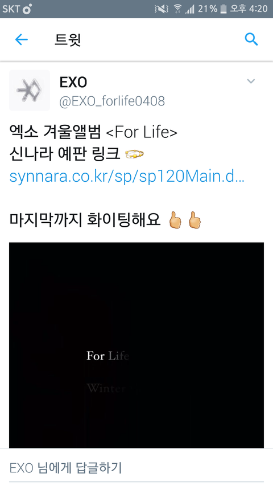
Task: Tap the '마지막까지 화이팅해요' text line
Action: pyautogui.click(x=85, y=220)
